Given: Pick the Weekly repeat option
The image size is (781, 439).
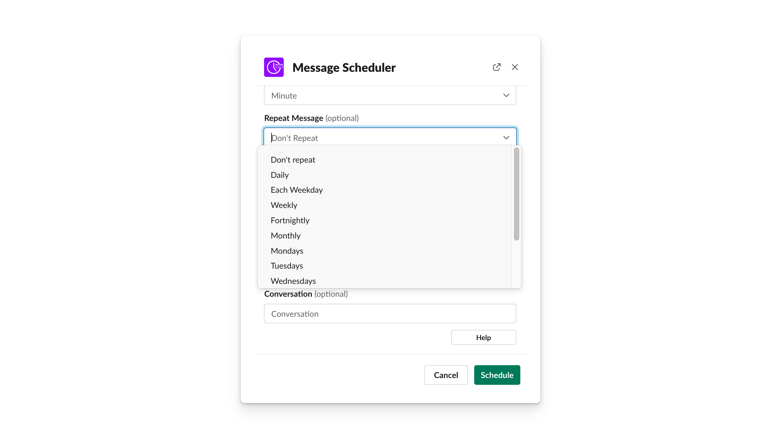Looking at the screenshot, I should tap(384, 205).
